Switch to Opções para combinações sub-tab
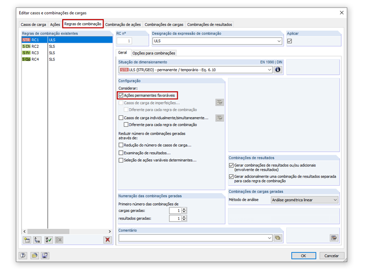 (x=154, y=53)
